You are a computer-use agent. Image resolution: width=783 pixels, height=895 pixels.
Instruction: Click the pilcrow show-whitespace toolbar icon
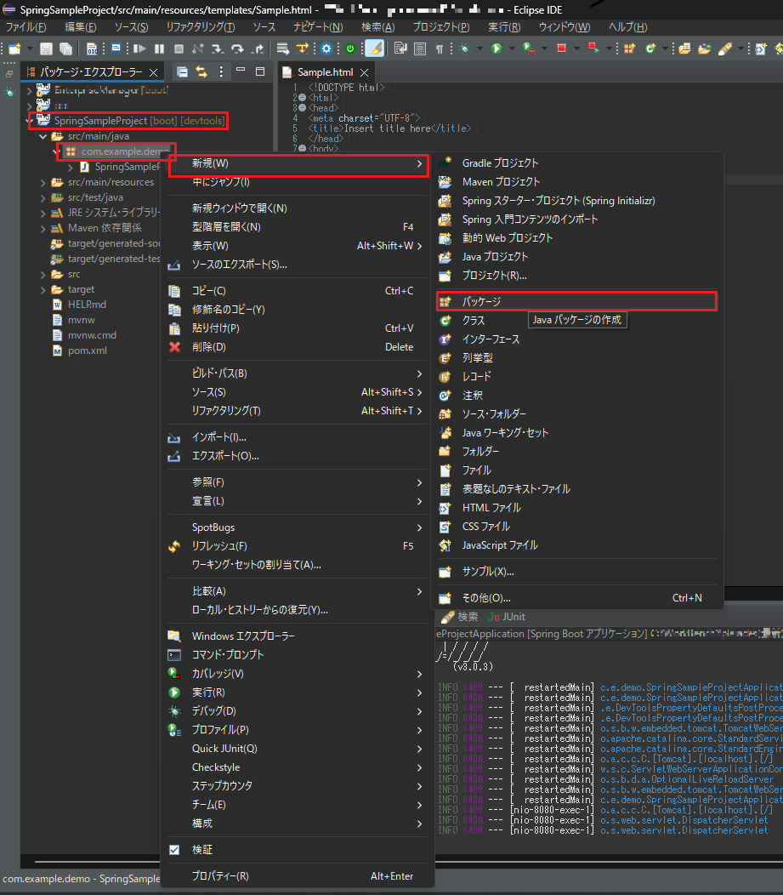coord(440,49)
